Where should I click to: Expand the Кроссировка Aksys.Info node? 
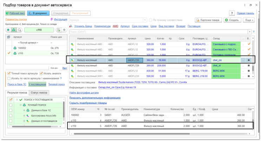pyautogui.click(x=24, y=116)
